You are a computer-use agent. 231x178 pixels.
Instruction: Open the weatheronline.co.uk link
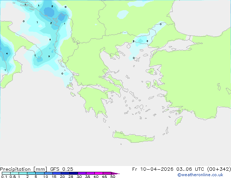coord(200,175)
